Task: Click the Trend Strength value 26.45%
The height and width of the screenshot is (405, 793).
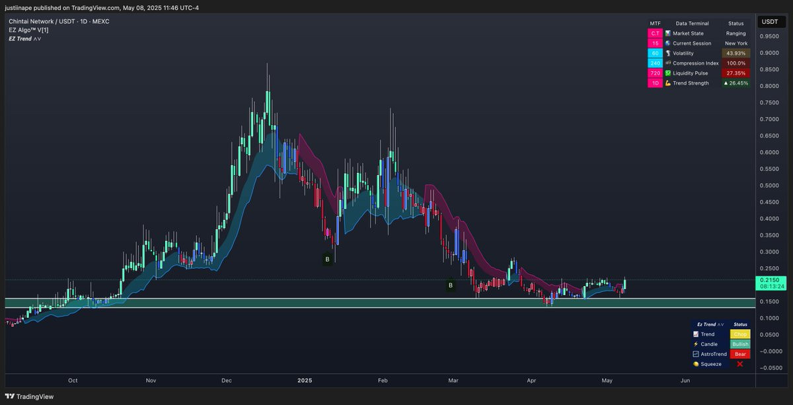Action: point(736,83)
